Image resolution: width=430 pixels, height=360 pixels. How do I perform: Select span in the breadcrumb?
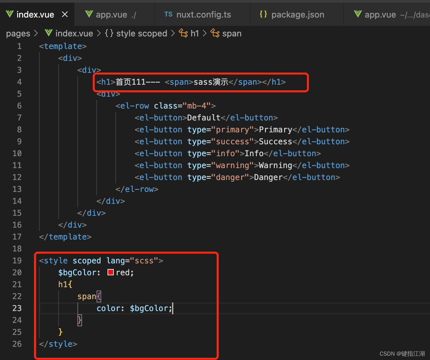[232, 33]
